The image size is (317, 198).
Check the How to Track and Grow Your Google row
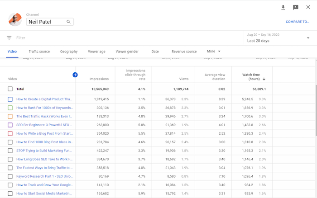[10, 185]
